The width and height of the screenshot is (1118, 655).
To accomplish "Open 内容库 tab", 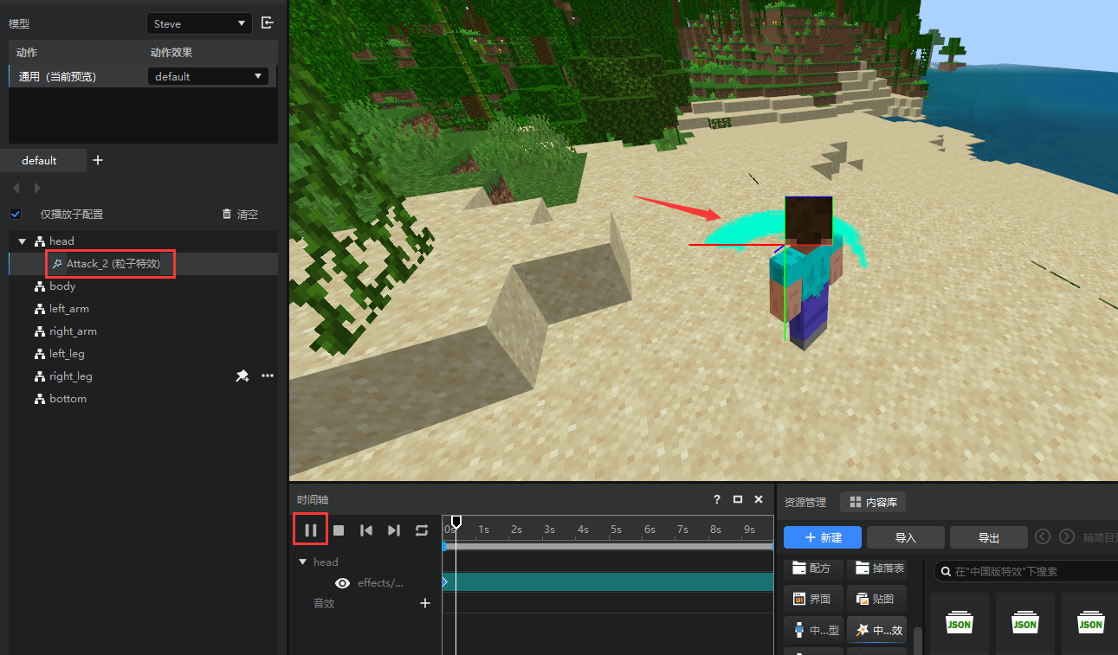I will point(873,502).
